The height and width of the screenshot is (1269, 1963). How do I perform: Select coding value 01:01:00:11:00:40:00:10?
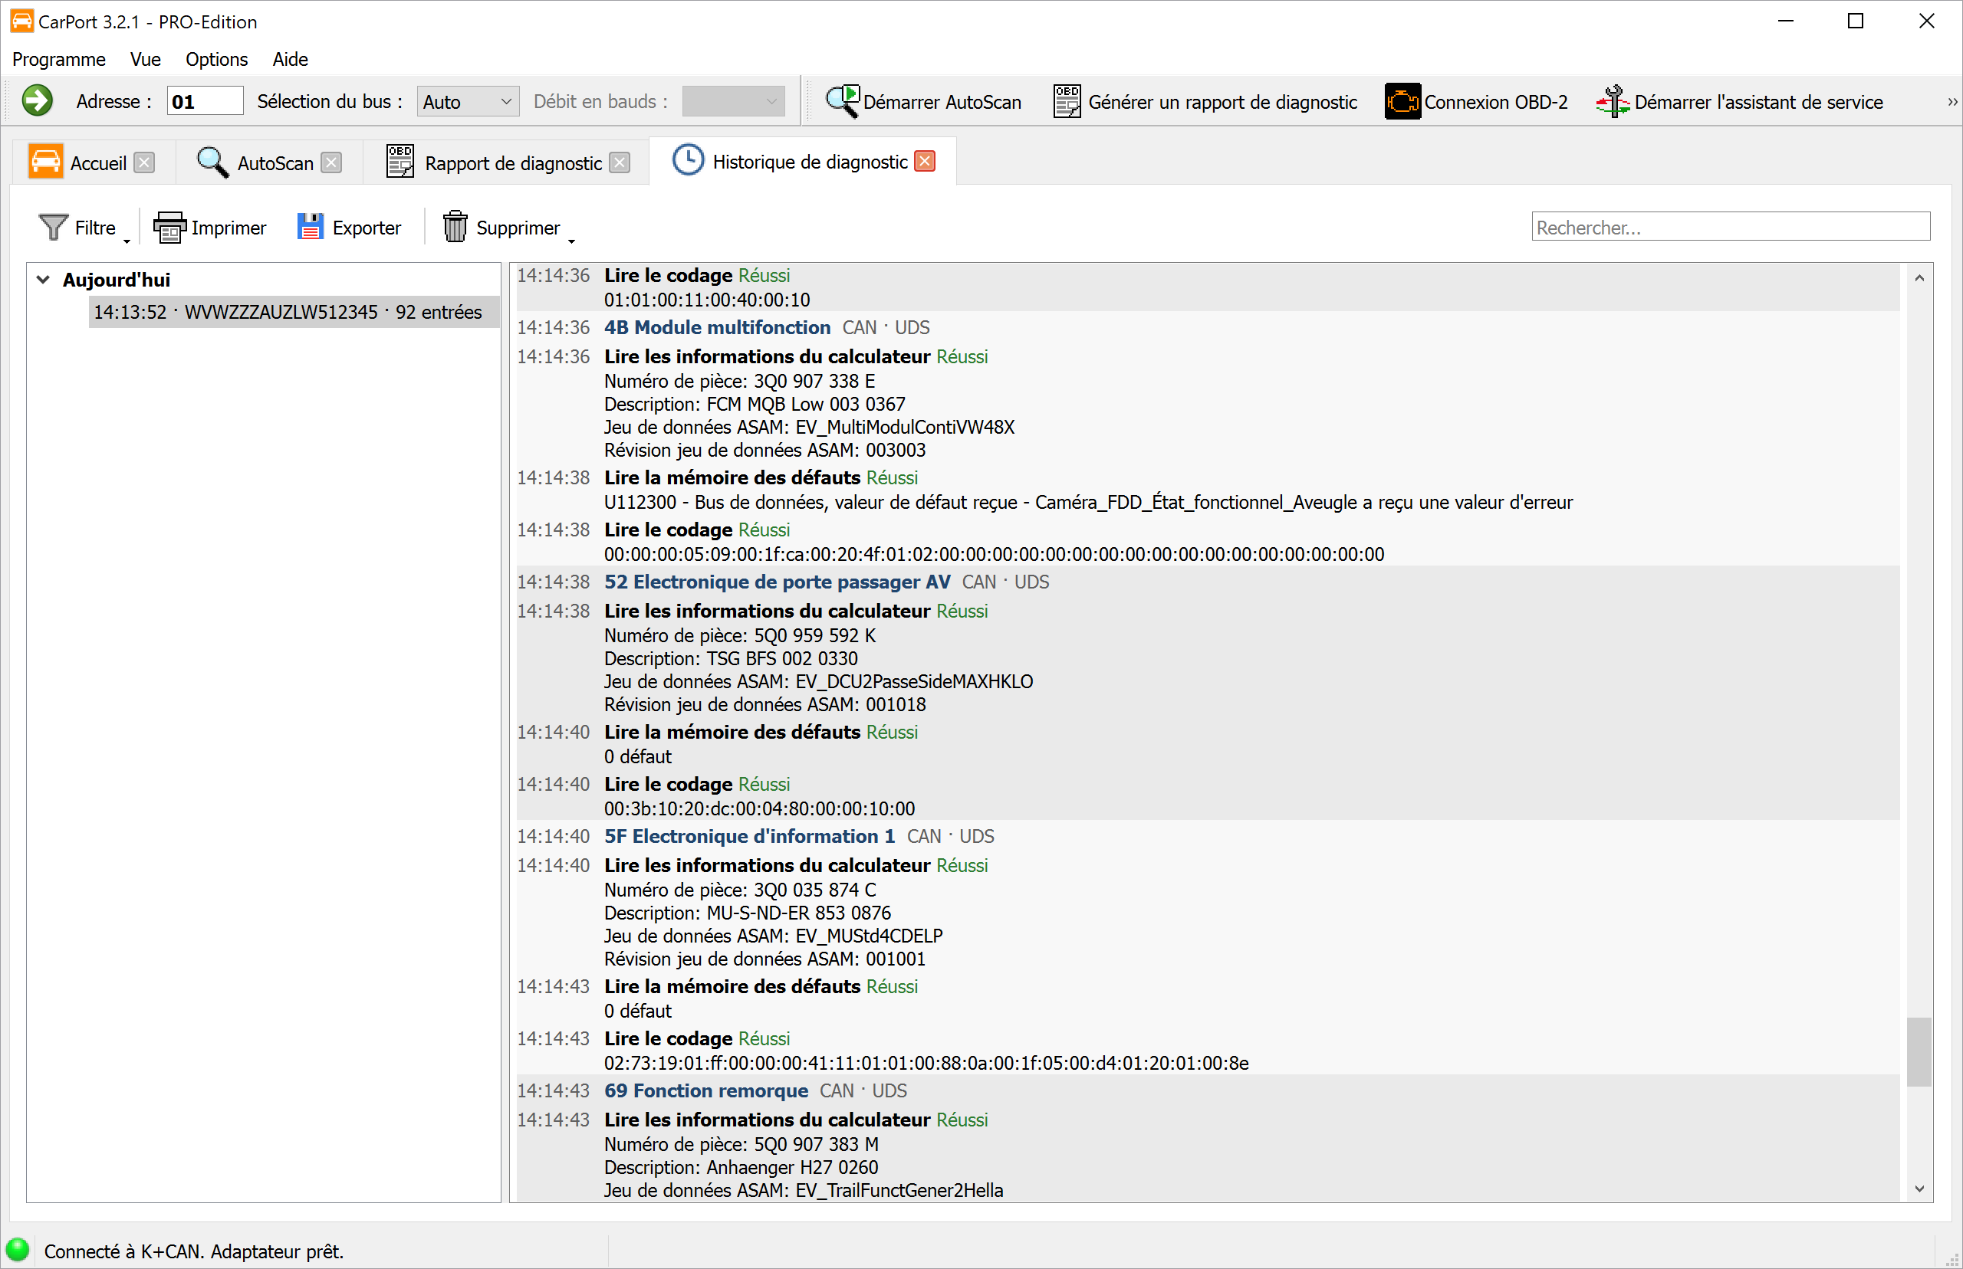(708, 300)
